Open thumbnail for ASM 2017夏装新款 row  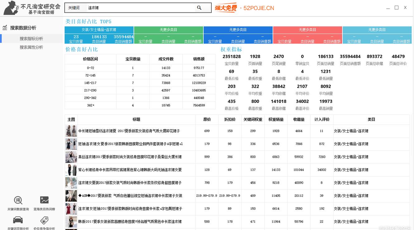coord(71,196)
